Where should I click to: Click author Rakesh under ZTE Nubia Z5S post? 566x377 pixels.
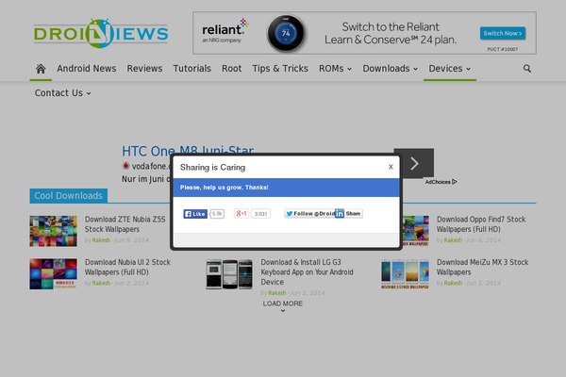(x=101, y=240)
